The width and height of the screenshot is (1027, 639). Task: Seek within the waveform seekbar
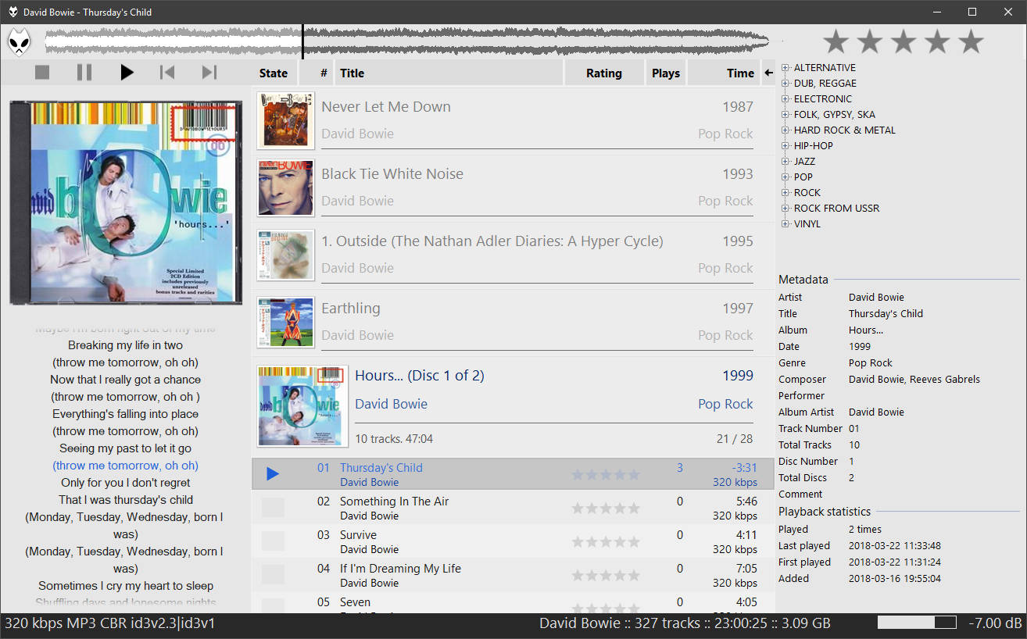pos(406,41)
